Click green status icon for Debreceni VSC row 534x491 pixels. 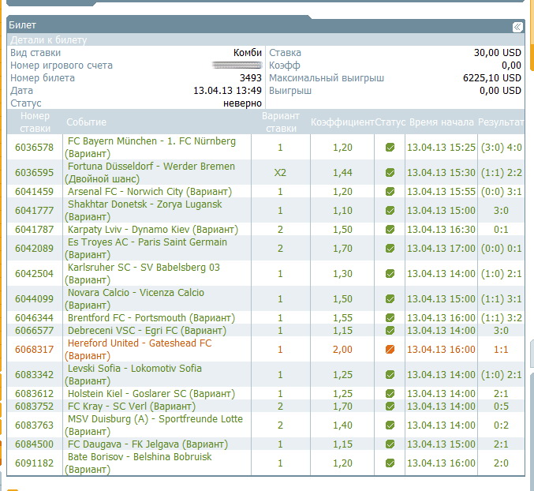390,330
